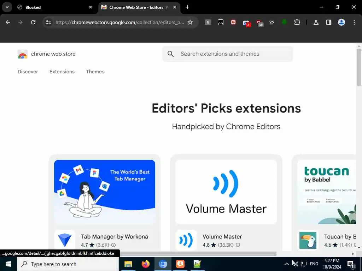This screenshot has height=271, width=362.
Task: Show hidden system tray icons
Action: click(x=286, y=264)
